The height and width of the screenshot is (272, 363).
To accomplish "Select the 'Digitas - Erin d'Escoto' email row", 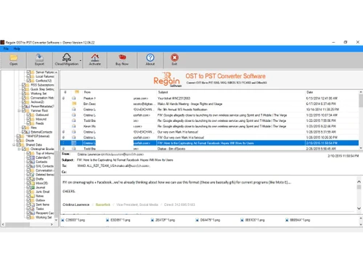I will pyautogui.click(x=209, y=149).
